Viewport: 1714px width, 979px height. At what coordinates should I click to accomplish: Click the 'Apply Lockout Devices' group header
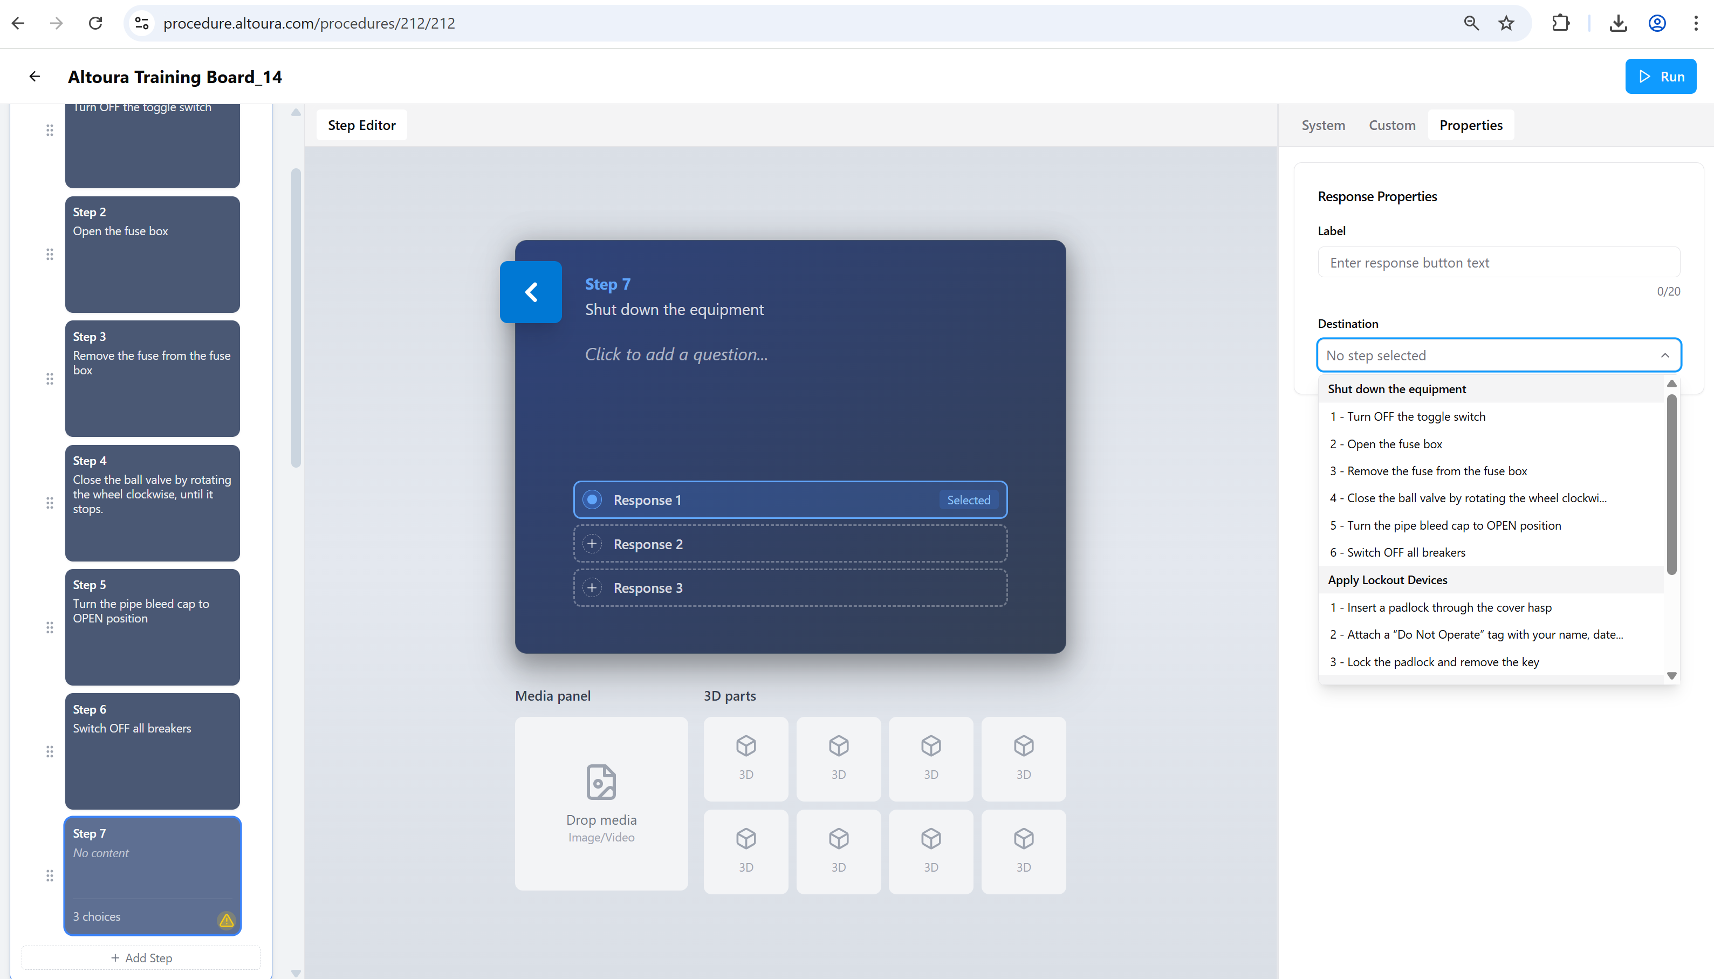1491,580
